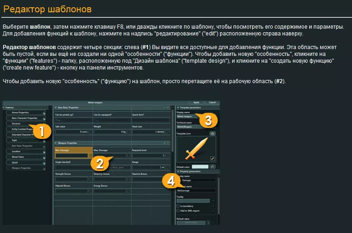Click the browse button beside Template icon

coord(212,134)
